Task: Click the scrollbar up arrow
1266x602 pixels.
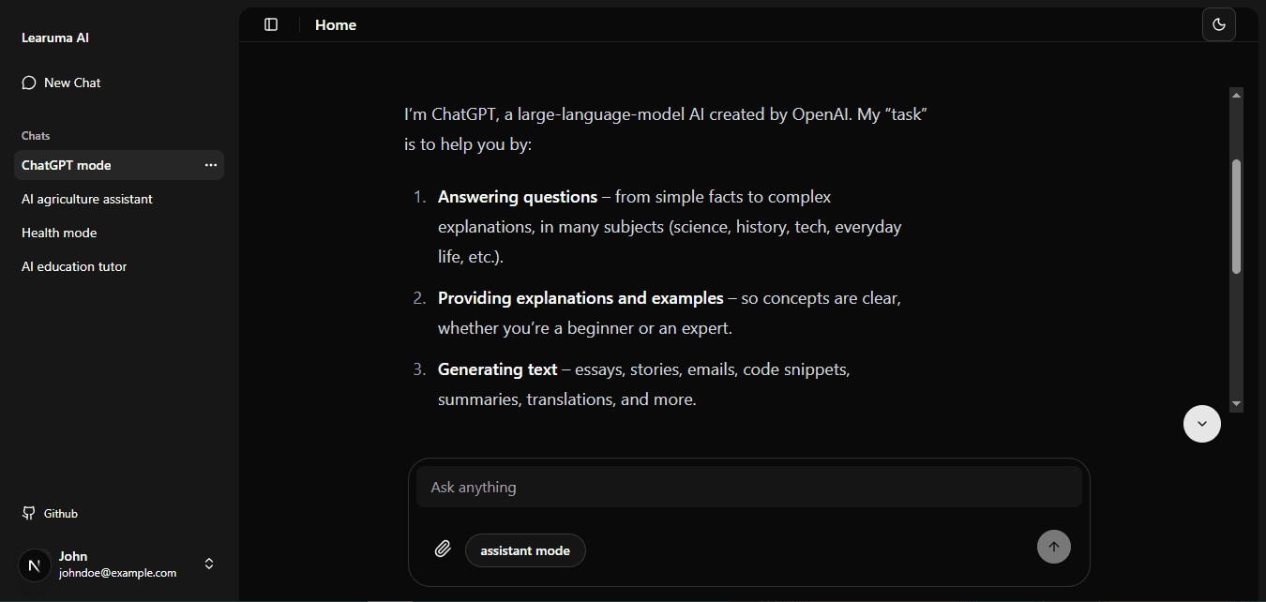Action: coord(1236,95)
